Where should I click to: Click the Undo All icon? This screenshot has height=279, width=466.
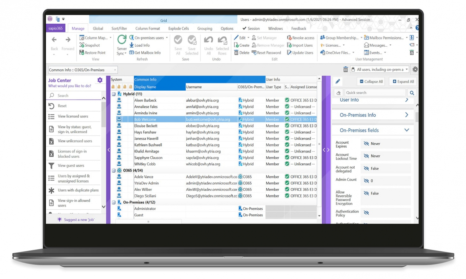[x=208, y=40]
